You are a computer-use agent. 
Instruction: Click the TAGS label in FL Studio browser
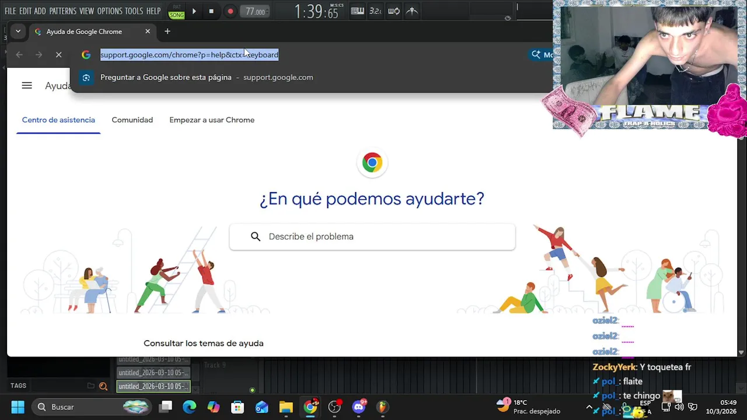[18, 386]
